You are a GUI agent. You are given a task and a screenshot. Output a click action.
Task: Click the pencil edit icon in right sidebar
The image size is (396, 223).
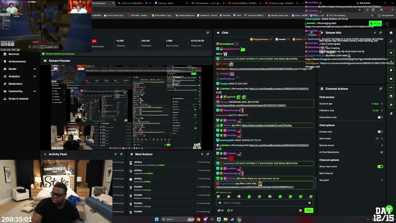point(391,41)
